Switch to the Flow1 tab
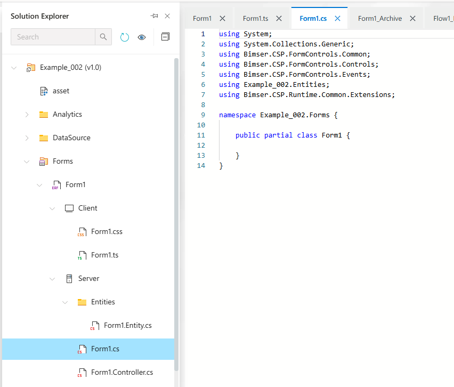 pos(443,19)
